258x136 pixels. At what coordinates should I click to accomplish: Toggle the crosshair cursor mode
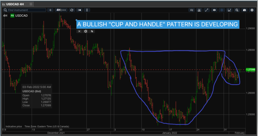coord(222,10)
